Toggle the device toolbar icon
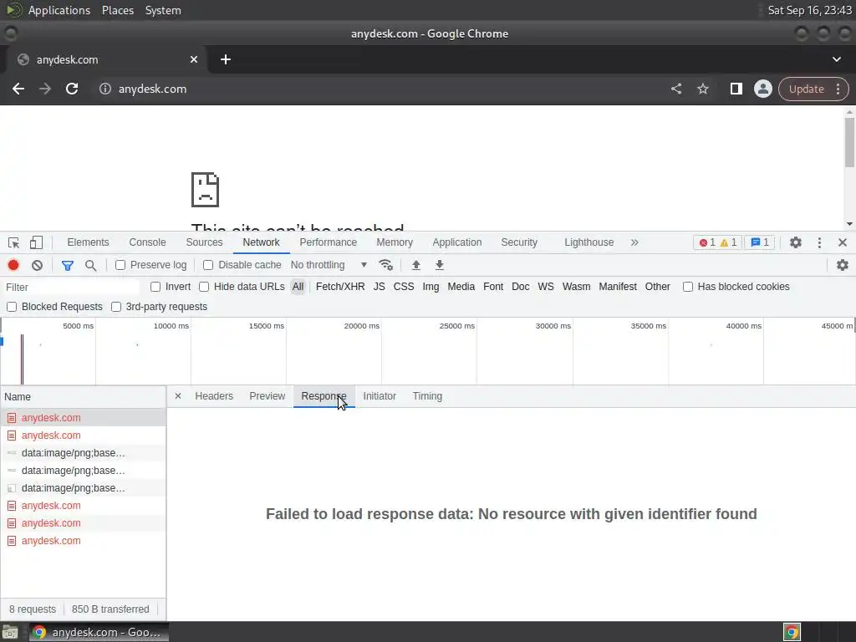Image resolution: width=856 pixels, height=642 pixels. 36,242
